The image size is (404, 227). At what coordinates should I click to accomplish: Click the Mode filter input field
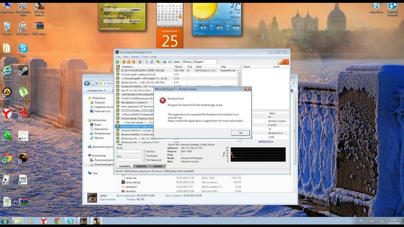129,152
